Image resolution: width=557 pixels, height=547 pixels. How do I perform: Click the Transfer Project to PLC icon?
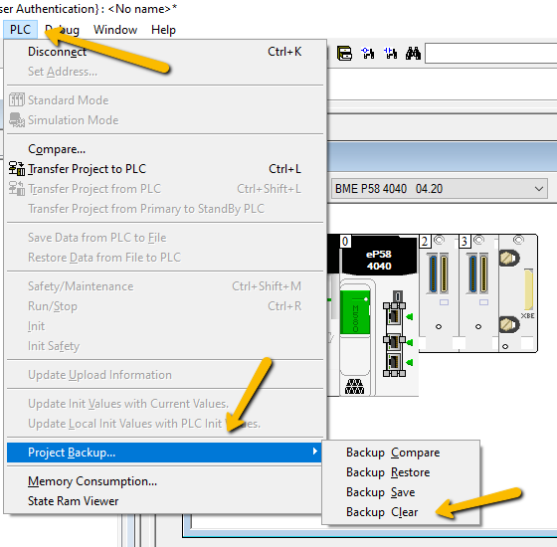[x=17, y=169]
